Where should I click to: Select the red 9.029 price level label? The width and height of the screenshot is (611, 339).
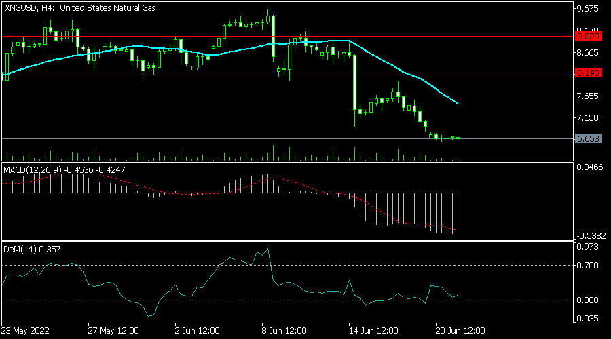point(588,37)
